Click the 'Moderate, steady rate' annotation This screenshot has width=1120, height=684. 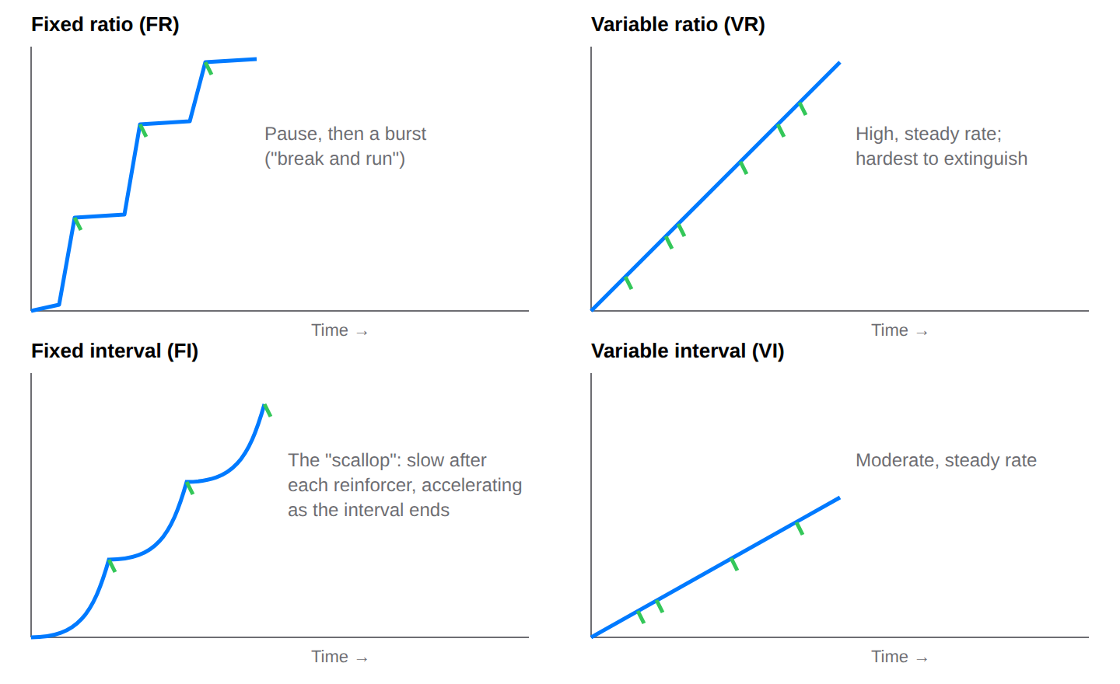[946, 460]
